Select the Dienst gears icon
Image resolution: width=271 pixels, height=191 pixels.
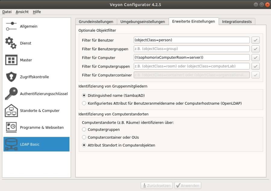[11, 43]
